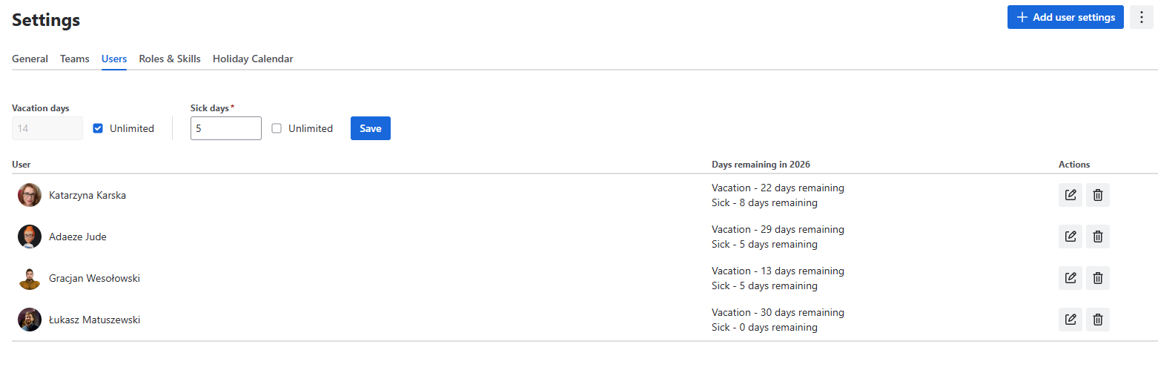Click the Add user settings button
This screenshot has height=390, width=1158.
[1065, 17]
